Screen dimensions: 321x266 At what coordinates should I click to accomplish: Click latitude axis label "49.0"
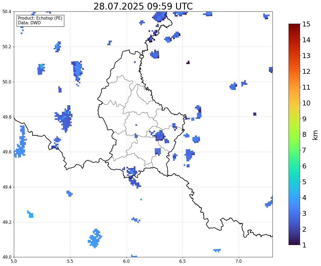7,257
